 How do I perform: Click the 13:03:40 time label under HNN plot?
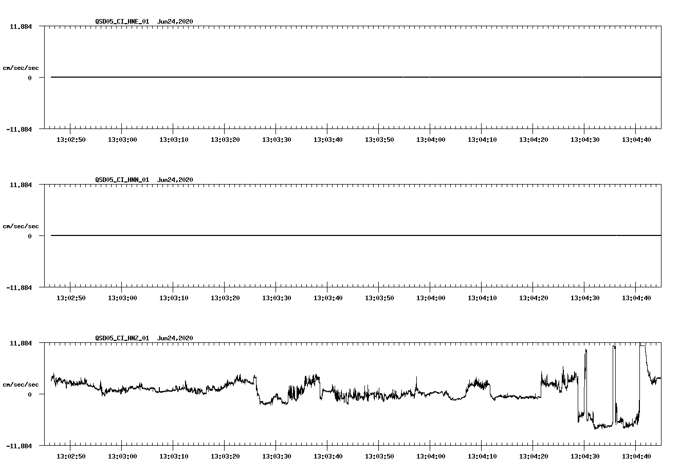(328, 298)
